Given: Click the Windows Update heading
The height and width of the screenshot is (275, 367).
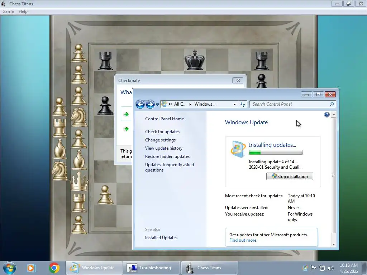Looking at the screenshot, I should (x=246, y=122).
